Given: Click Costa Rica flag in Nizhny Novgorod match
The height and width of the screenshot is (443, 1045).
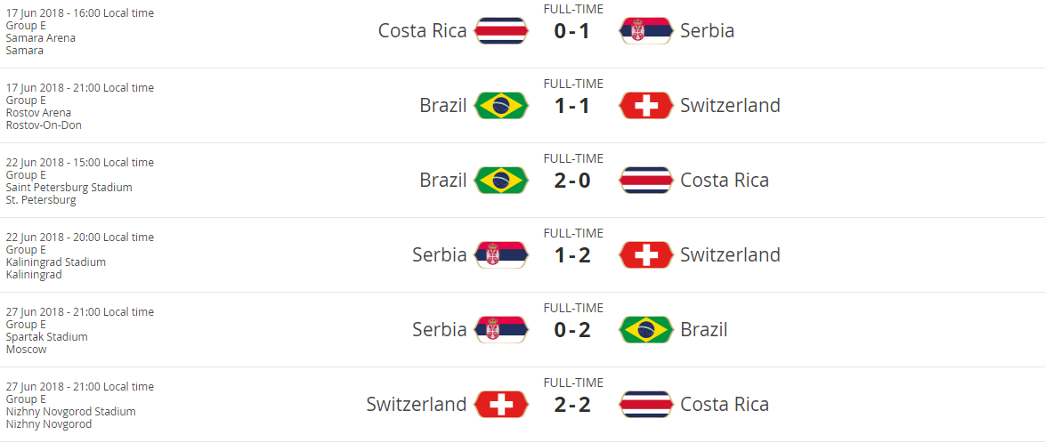Looking at the screenshot, I should click(x=646, y=405).
